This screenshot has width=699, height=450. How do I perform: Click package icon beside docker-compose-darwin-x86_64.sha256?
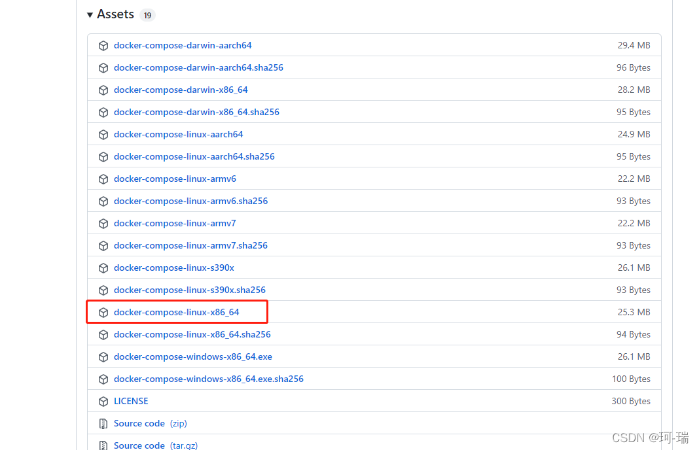tap(103, 113)
